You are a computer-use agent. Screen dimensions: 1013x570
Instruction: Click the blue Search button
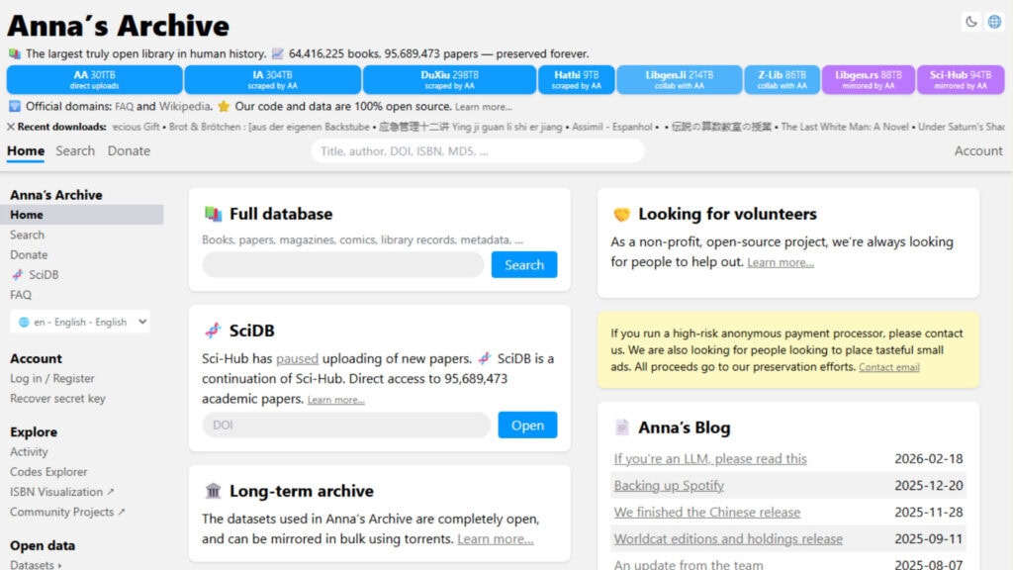tap(524, 265)
